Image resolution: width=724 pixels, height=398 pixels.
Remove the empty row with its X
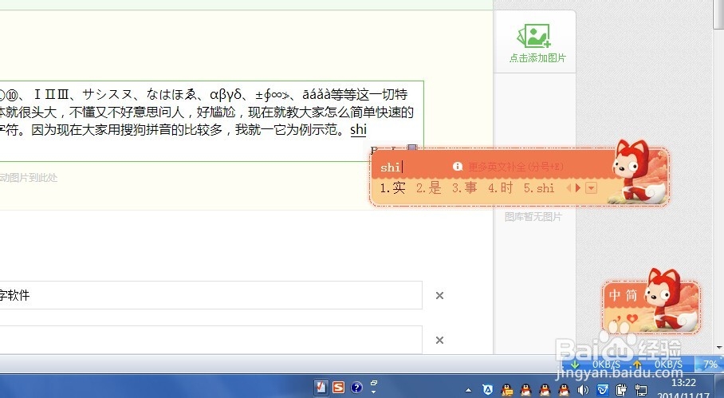[439, 341]
